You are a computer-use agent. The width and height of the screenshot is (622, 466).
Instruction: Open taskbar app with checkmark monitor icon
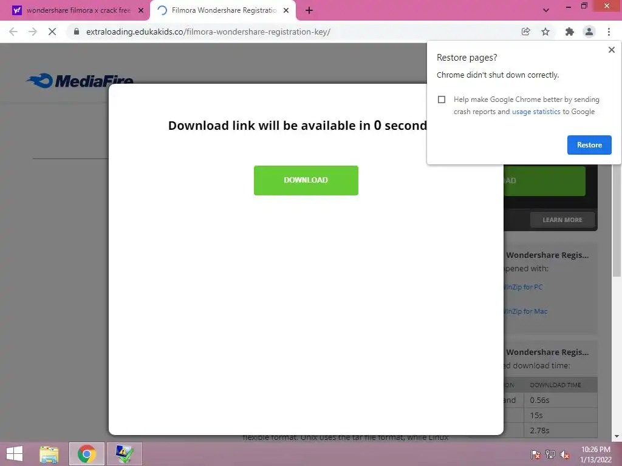click(124, 454)
